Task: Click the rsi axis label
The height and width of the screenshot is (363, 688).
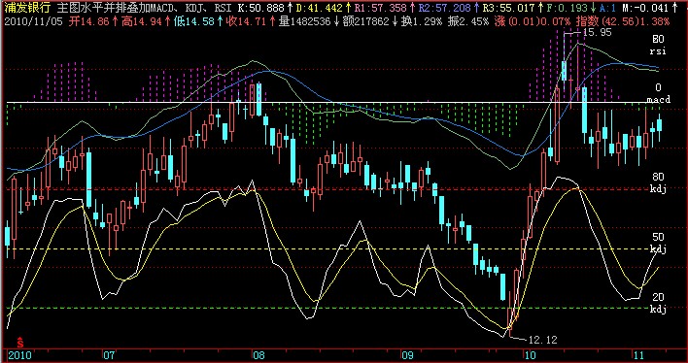Action: click(x=658, y=51)
